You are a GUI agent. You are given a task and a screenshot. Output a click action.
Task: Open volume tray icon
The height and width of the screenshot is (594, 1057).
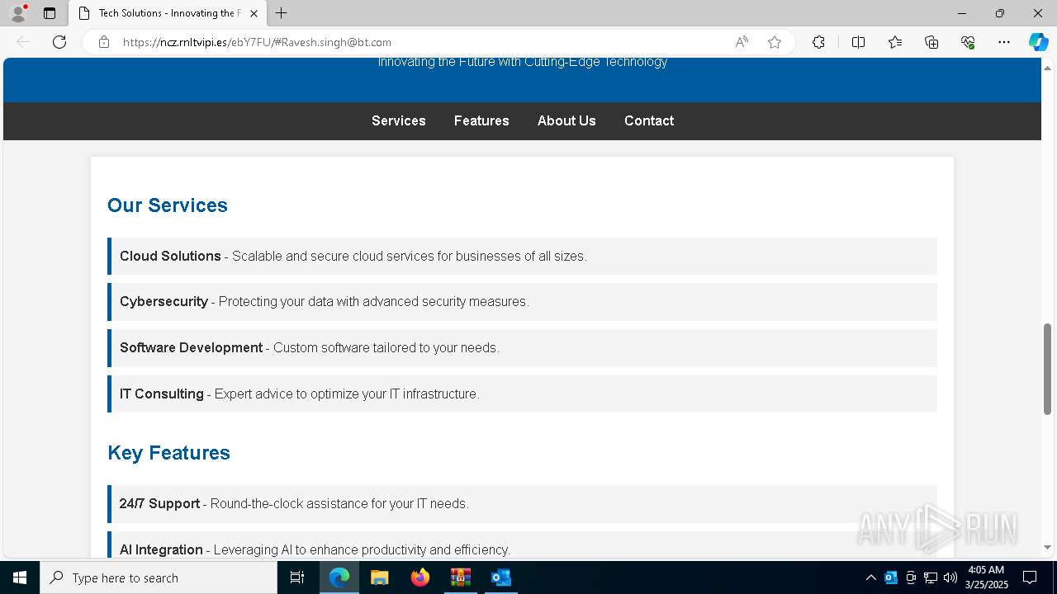950,577
